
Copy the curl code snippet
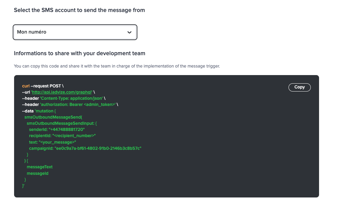click(x=299, y=87)
